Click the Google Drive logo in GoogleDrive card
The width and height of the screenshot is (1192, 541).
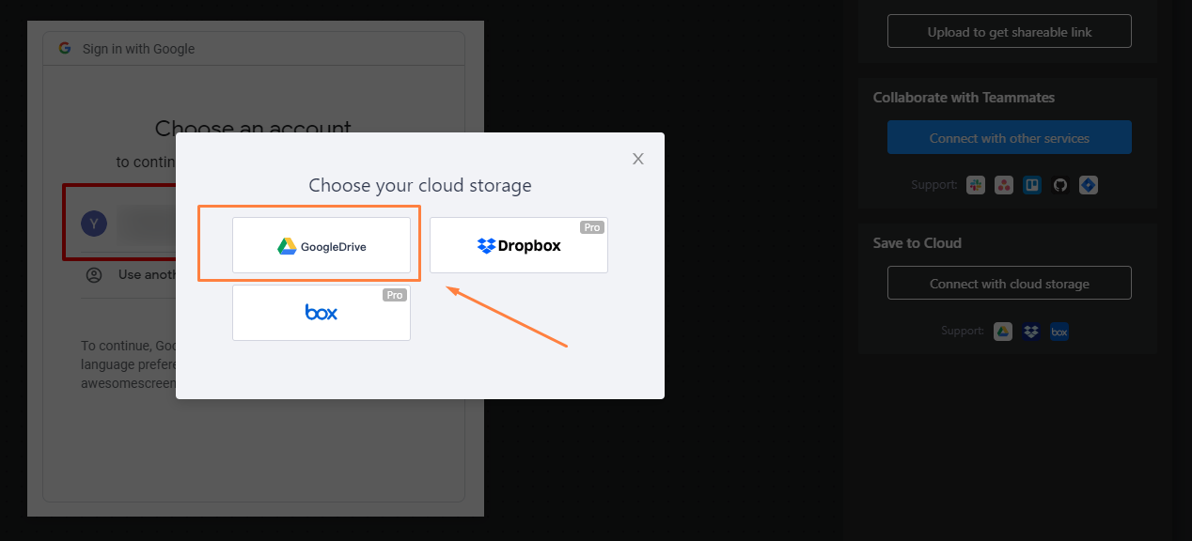(x=287, y=246)
